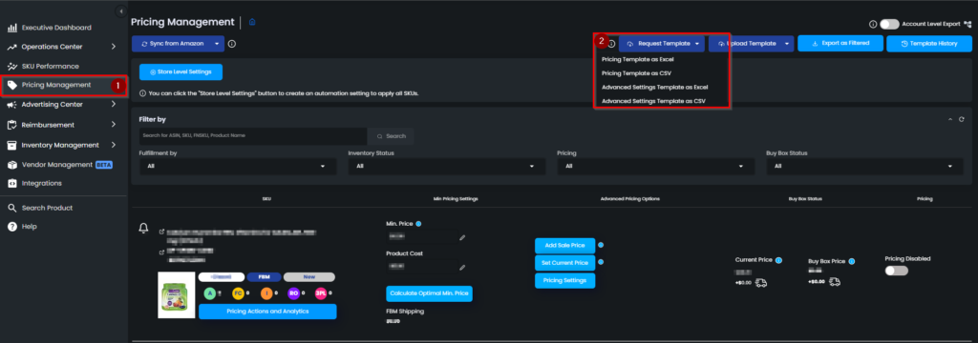Click Calculate Optimal Min. Price
Viewport: 978px width, 343px height.
pos(429,293)
